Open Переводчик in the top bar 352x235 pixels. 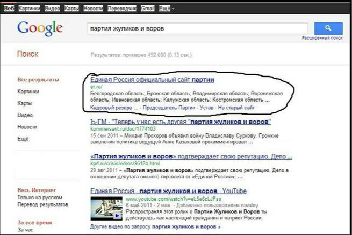[x=122, y=9]
